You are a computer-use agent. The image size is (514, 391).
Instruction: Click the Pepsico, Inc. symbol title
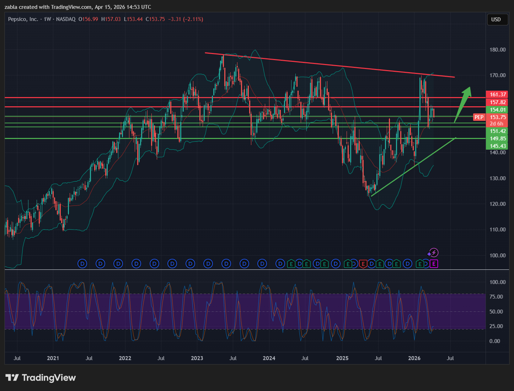pyautogui.click(x=23, y=19)
